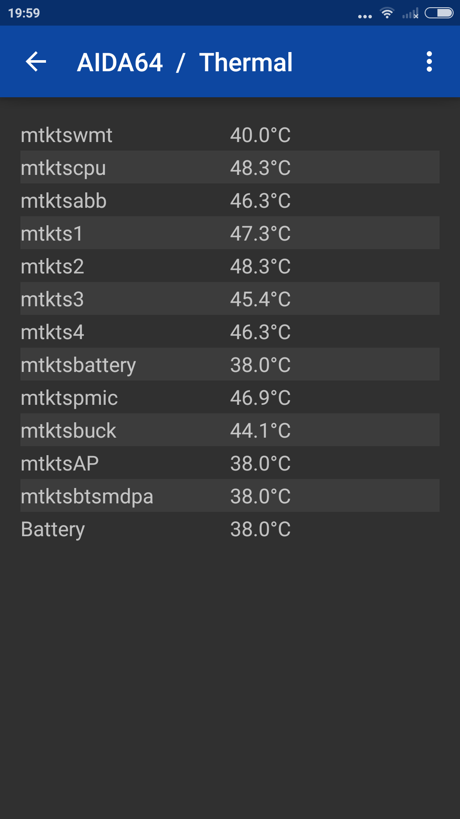
Task: Tap the 19:59 clock in status bar
Action: [x=24, y=13]
